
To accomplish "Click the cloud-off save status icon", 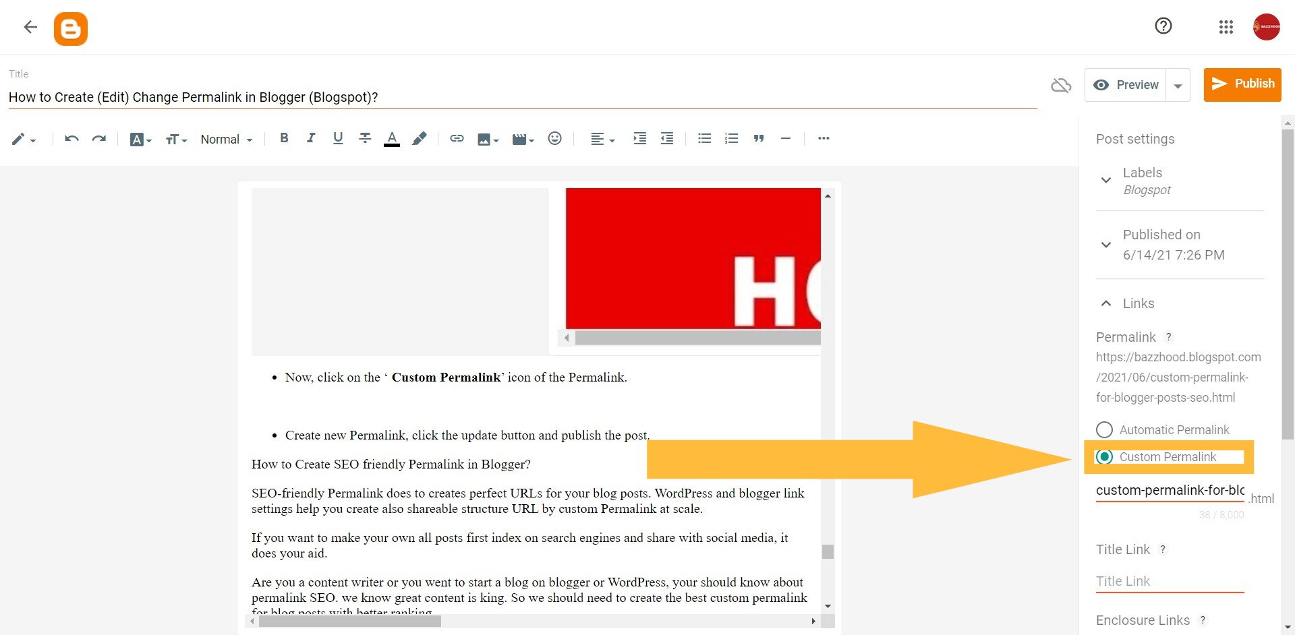I will point(1061,85).
